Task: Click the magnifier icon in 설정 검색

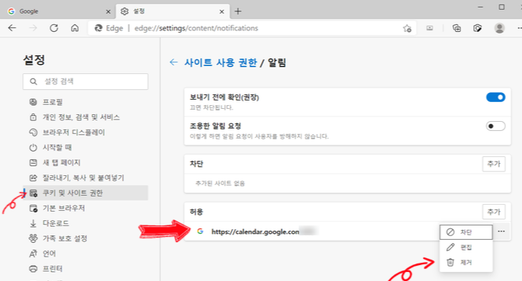Action: (x=34, y=81)
